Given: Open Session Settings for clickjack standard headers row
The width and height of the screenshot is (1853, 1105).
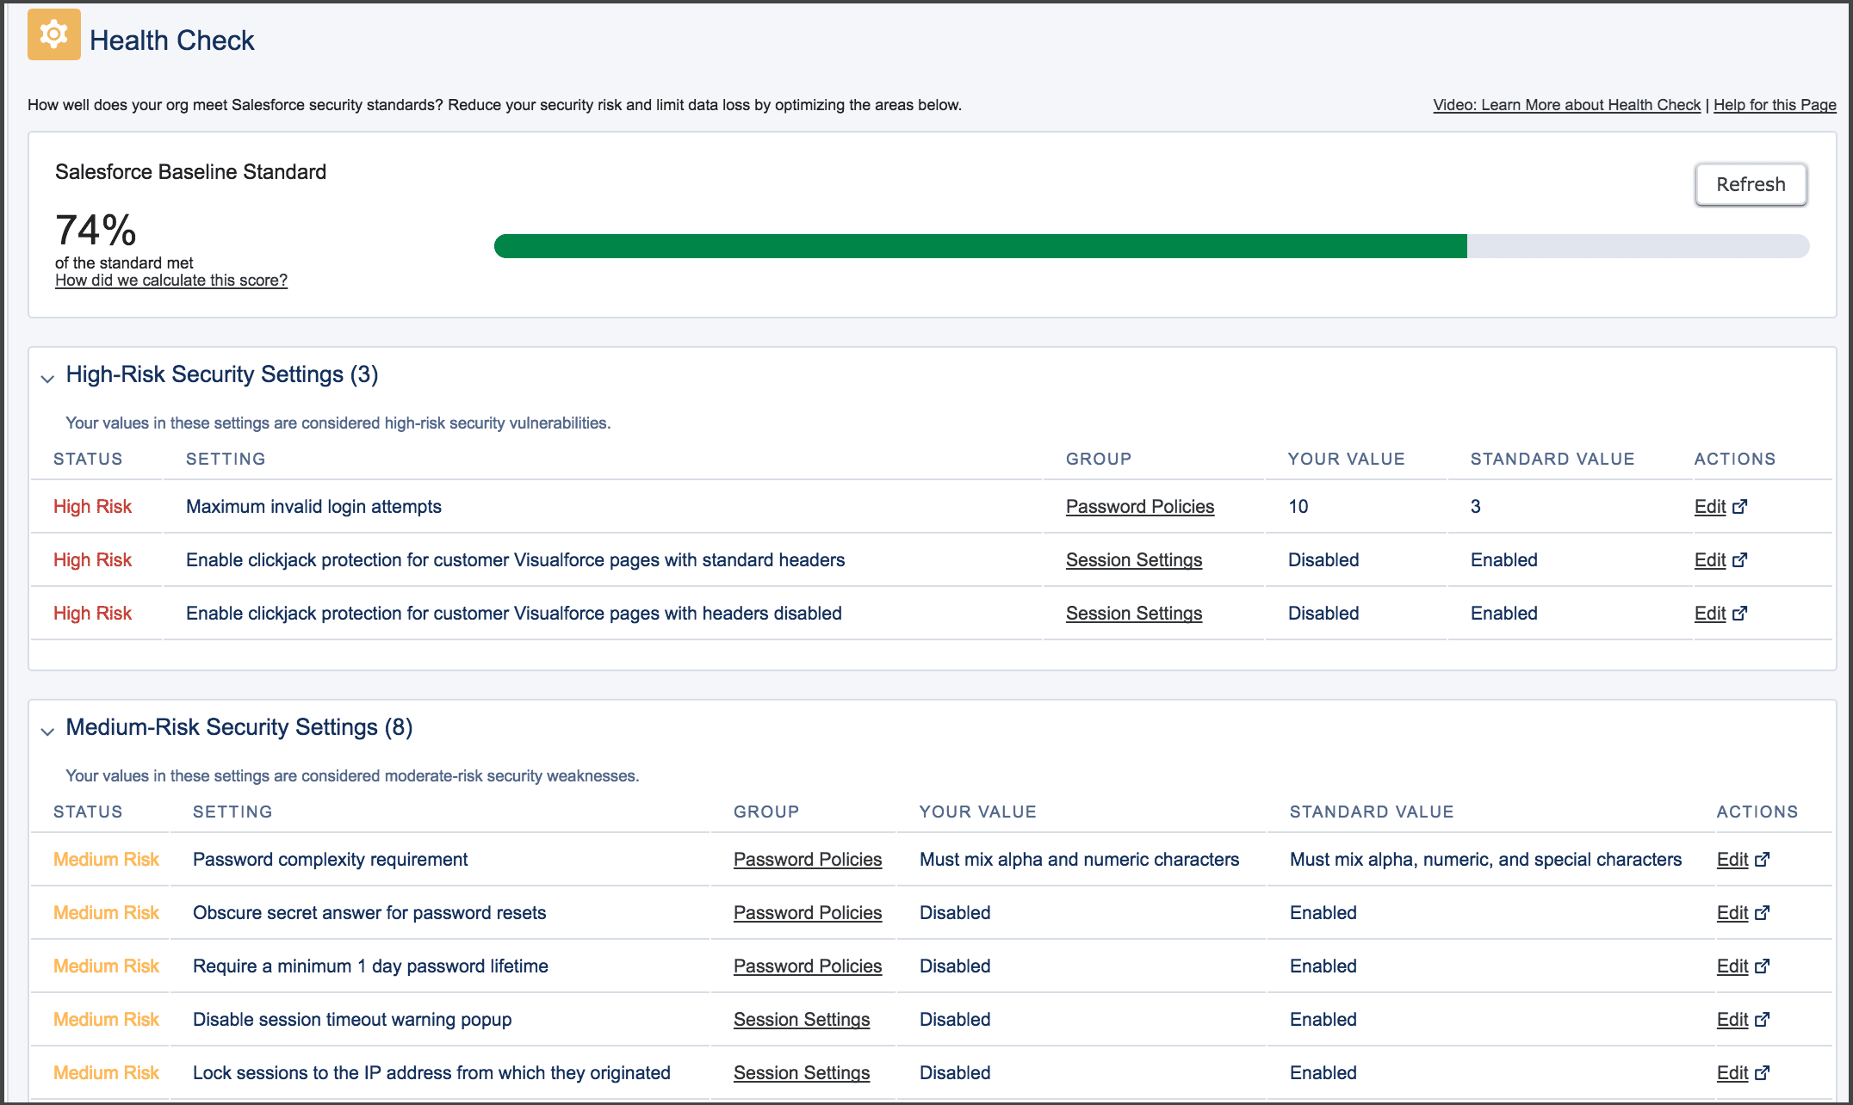Looking at the screenshot, I should click(x=1134, y=560).
